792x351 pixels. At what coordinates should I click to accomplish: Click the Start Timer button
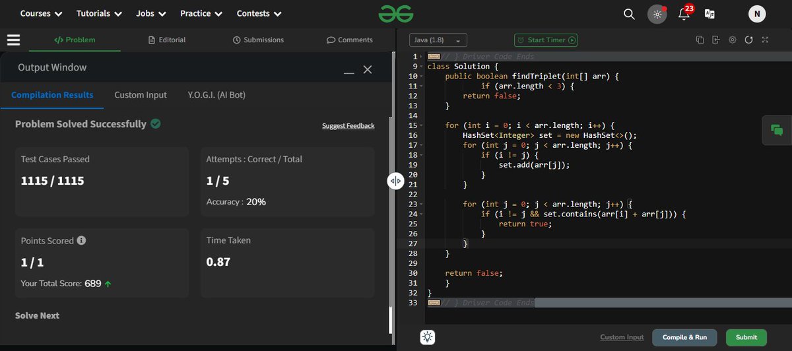[x=546, y=40]
